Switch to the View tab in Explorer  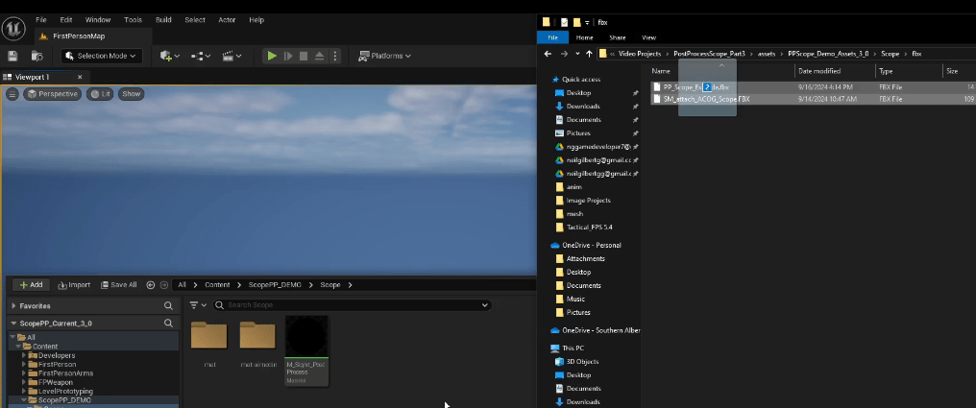pyautogui.click(x=648, y=37)
